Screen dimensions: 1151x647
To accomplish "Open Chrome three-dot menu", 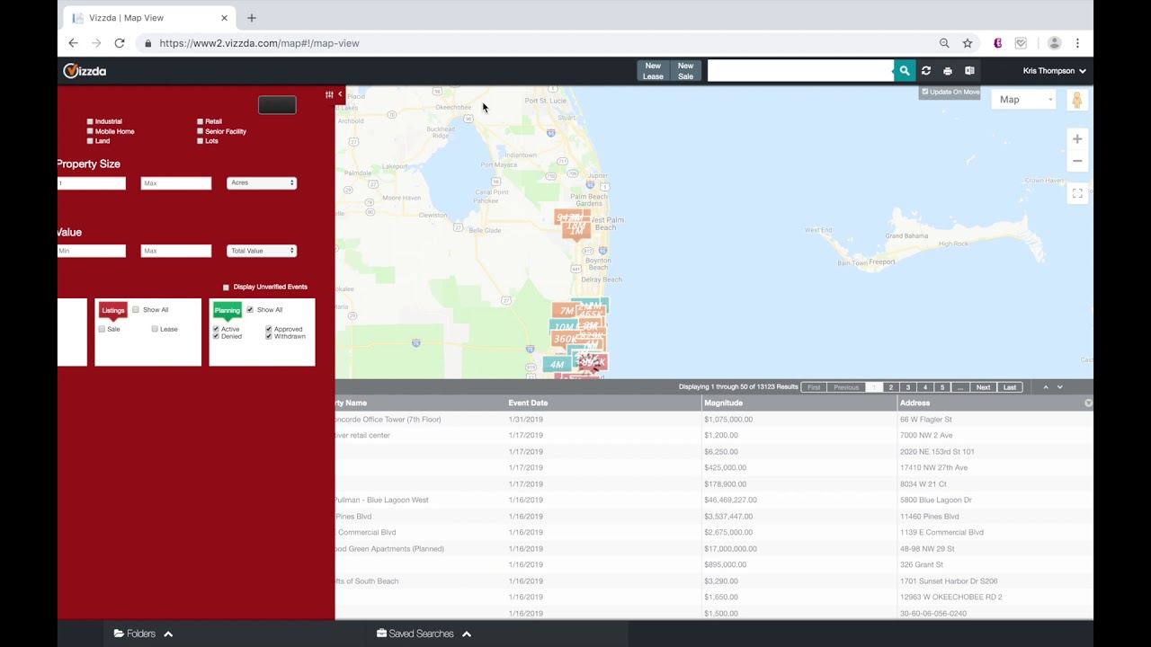I will point(1077,43).
